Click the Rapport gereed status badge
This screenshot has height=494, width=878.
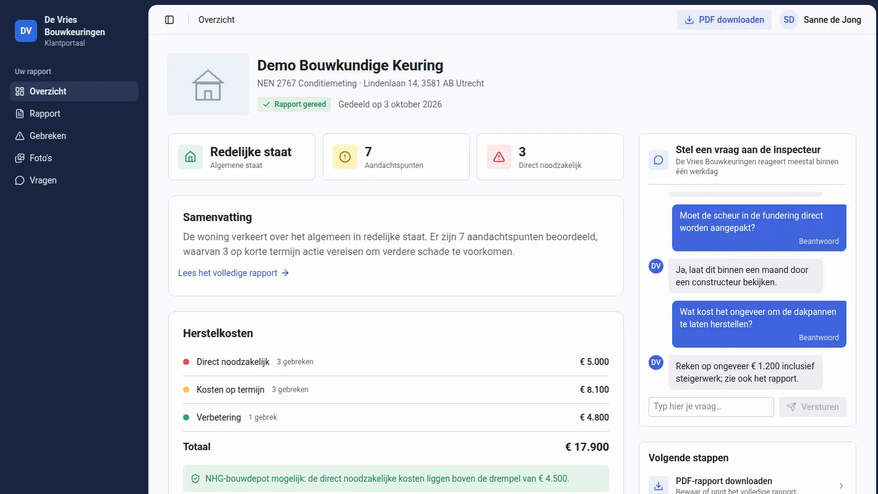point(294,104)
